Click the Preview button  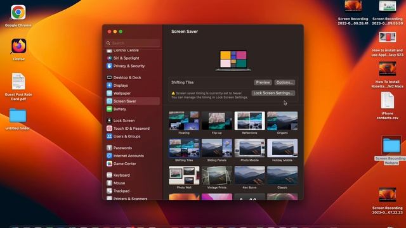[x=263, y=82]
